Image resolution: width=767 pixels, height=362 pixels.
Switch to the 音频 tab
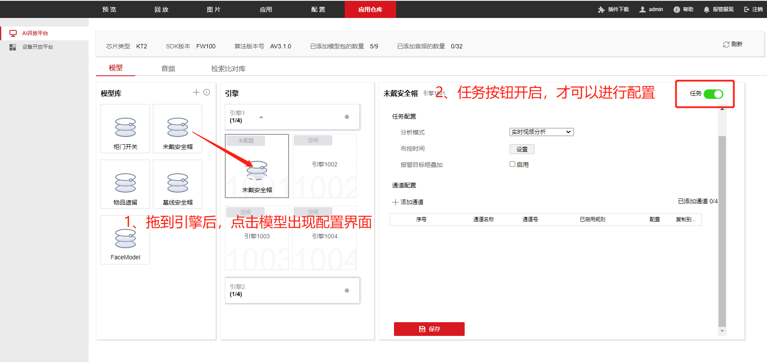tap(168, 68)
